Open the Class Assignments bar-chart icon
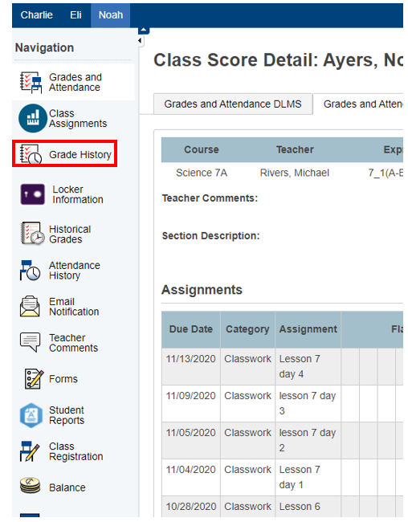 coord(33,118)
